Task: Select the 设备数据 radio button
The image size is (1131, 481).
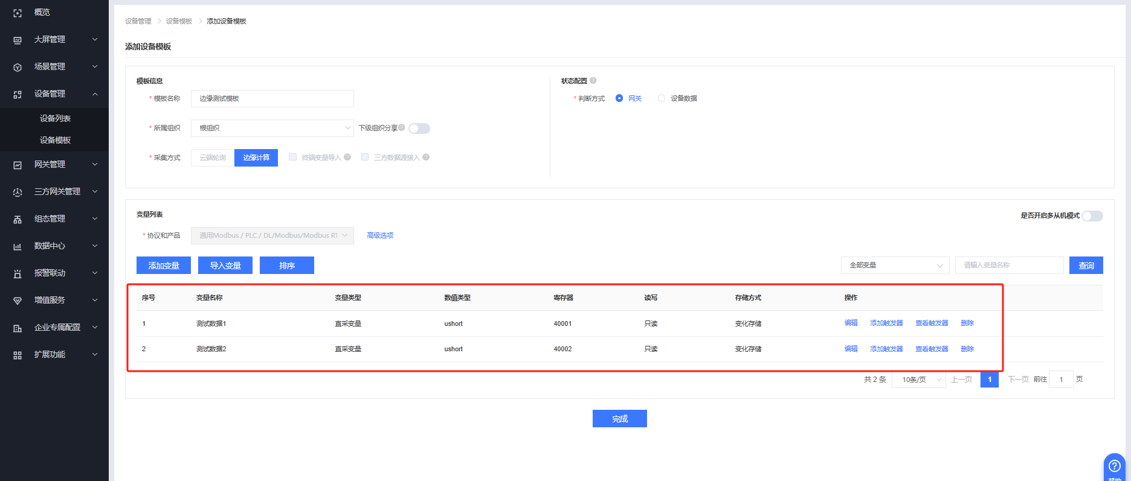Action: [662, 98]
